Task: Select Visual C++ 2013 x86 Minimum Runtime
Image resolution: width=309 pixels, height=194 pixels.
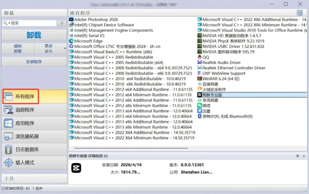Action: point(130,127)
